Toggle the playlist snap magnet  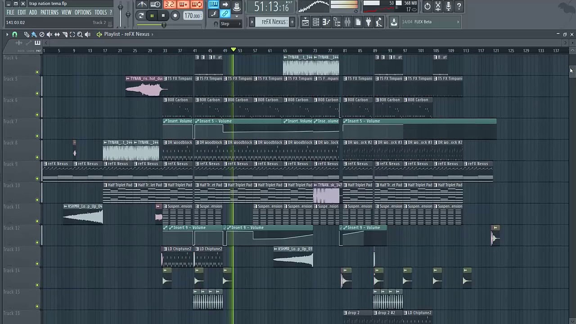coord(14,34)
